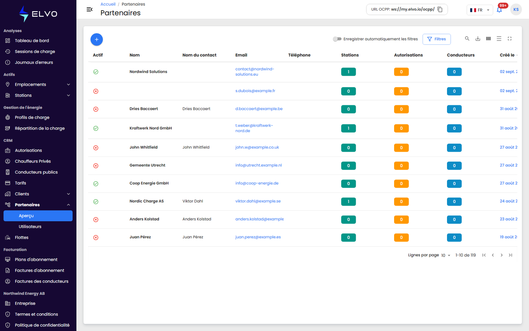
Task: Click the active status icon for Nordwind Solutions
Action: click(x=96, y=72)
